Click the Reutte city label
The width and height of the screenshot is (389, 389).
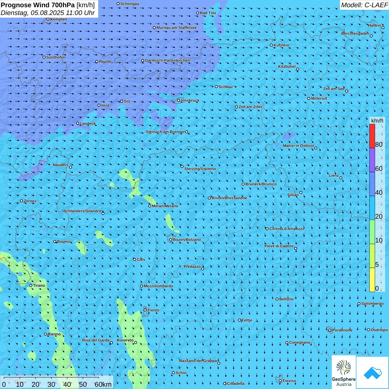tap(105, 61)
